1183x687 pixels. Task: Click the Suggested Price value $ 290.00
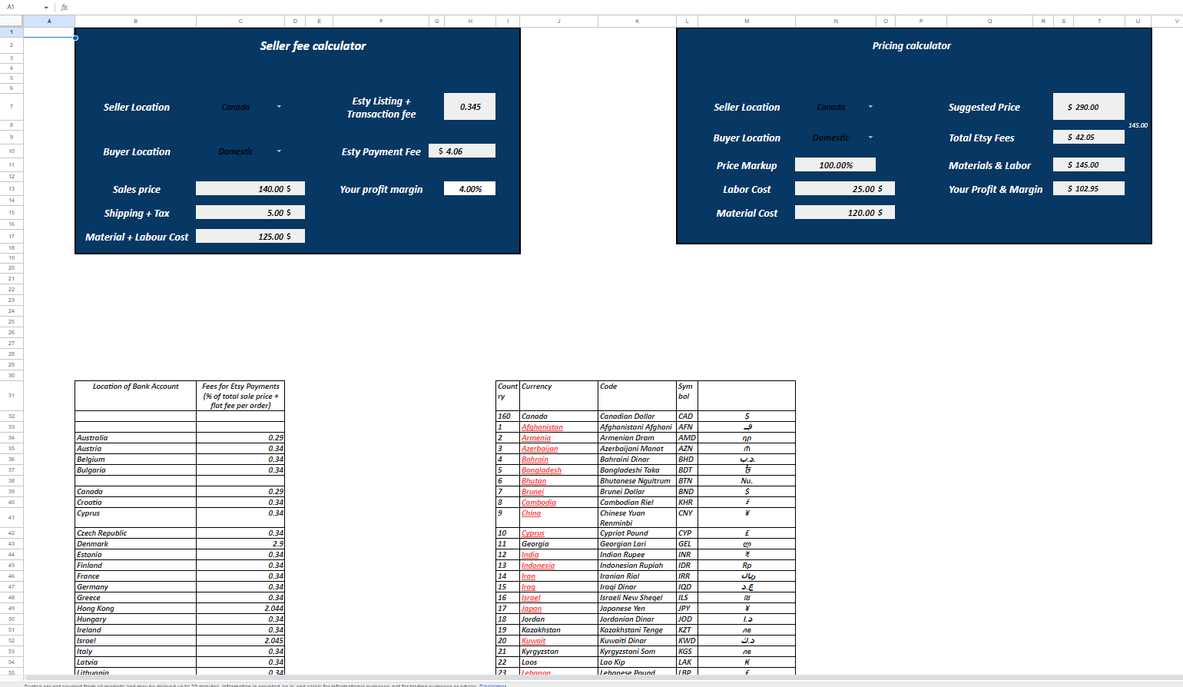point(1089,107)
